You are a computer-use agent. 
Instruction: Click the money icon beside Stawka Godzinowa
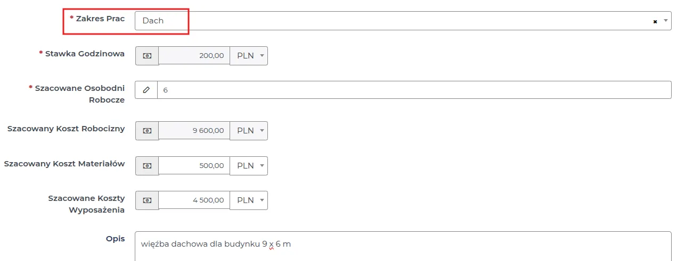coord(147,56)
